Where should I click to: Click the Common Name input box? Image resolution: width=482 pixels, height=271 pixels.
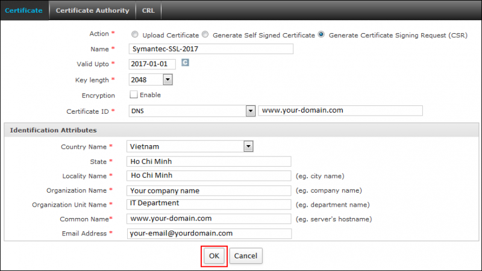209,219
